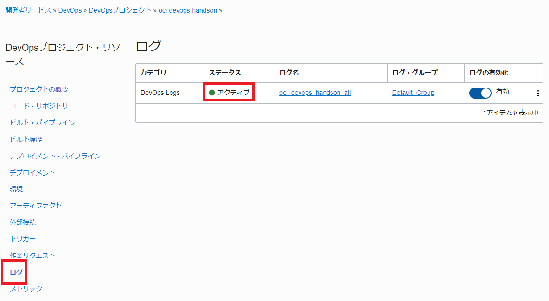
Task: Select 環境 in the resources list
Action: (x=16, y=189)
